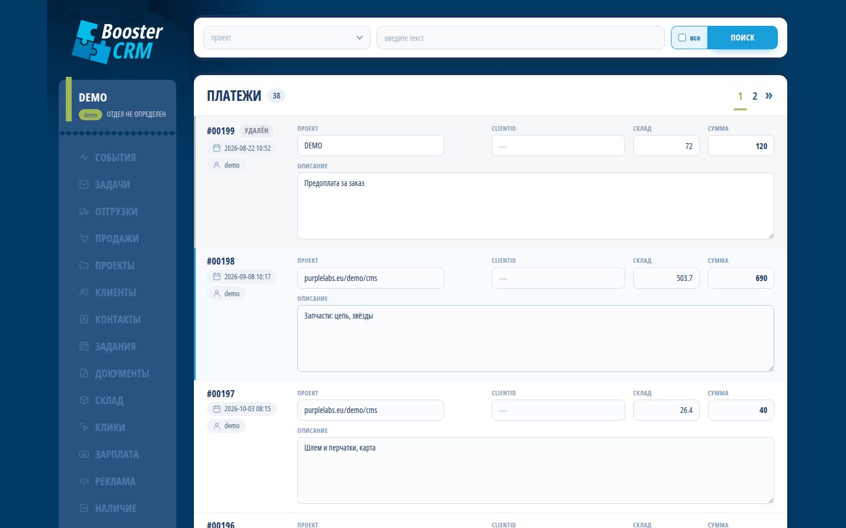Click the Задачи checkbox icon in sidebar
Screen dimensions: 846x528
84,184
